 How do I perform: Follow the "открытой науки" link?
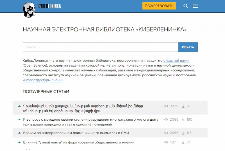click(x=176, y=60)
